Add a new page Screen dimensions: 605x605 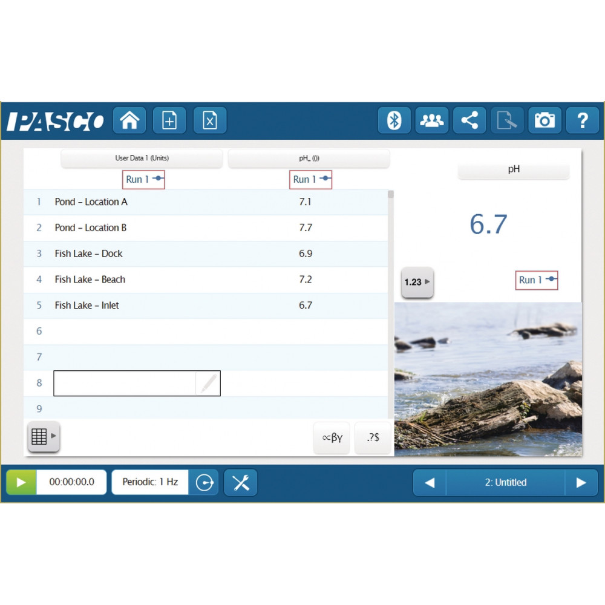[169, 120]
